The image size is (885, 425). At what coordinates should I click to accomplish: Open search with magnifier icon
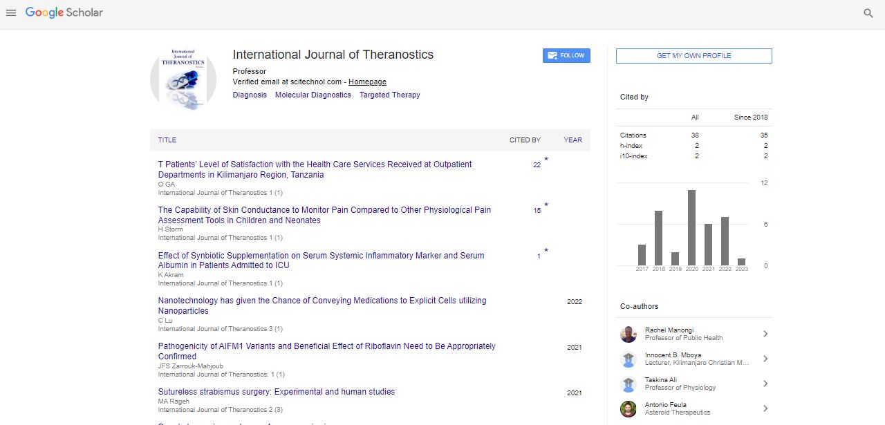coord(868,13)
